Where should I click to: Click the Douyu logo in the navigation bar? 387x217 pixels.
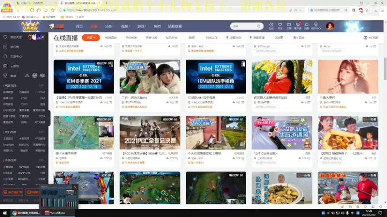pyautogui.click(x=57, y=26)
